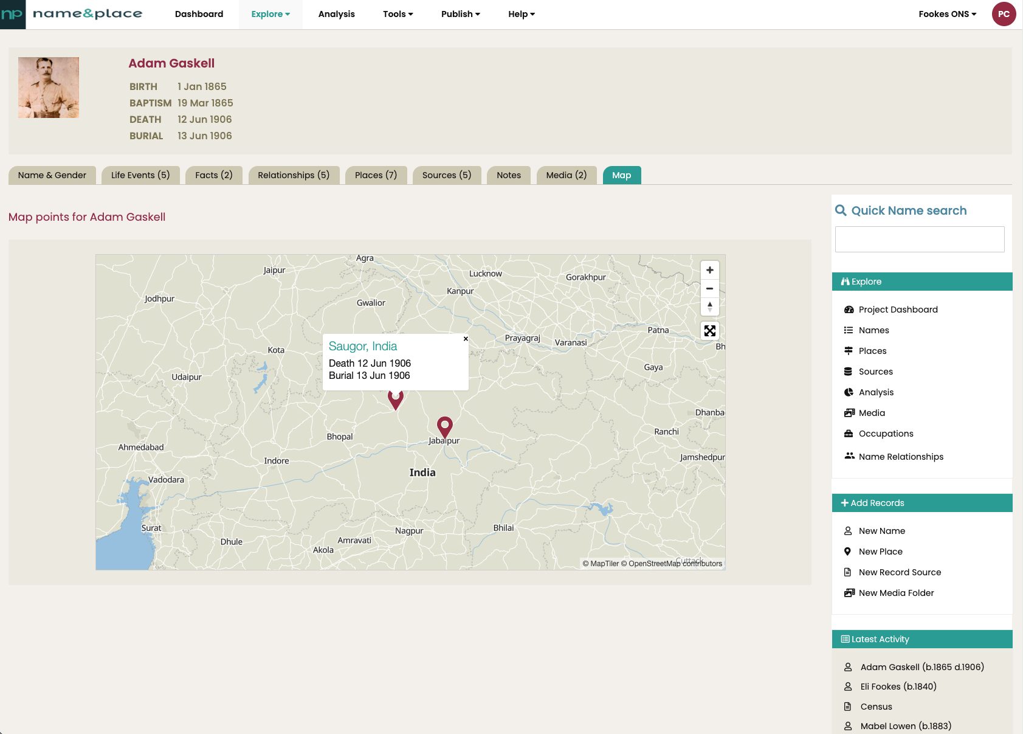The width and height of the screenshot is (1023, 734).
Task: Click the Names list icon
Action: point(849,330)
